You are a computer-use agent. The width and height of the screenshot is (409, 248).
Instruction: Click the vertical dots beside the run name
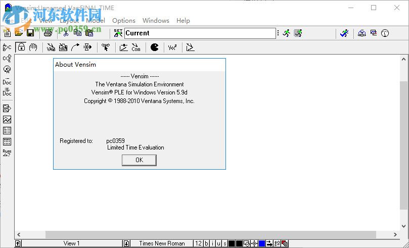pyautogui.click(x=278, y=33)
